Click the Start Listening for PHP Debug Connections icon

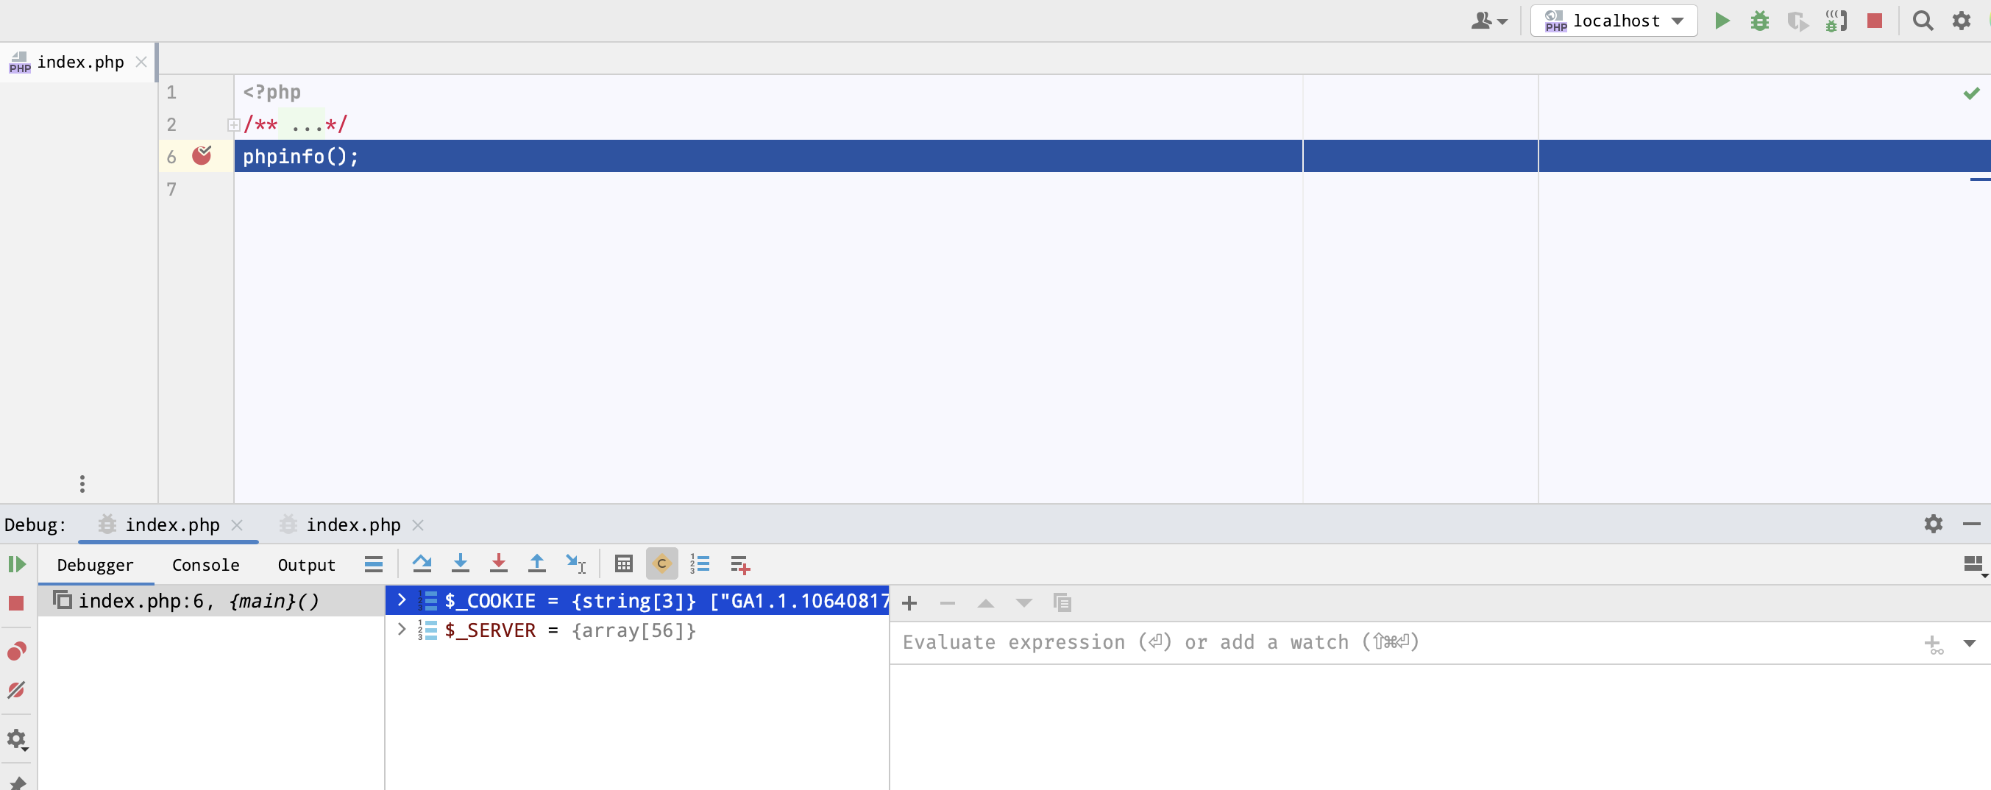[1837, 21]
